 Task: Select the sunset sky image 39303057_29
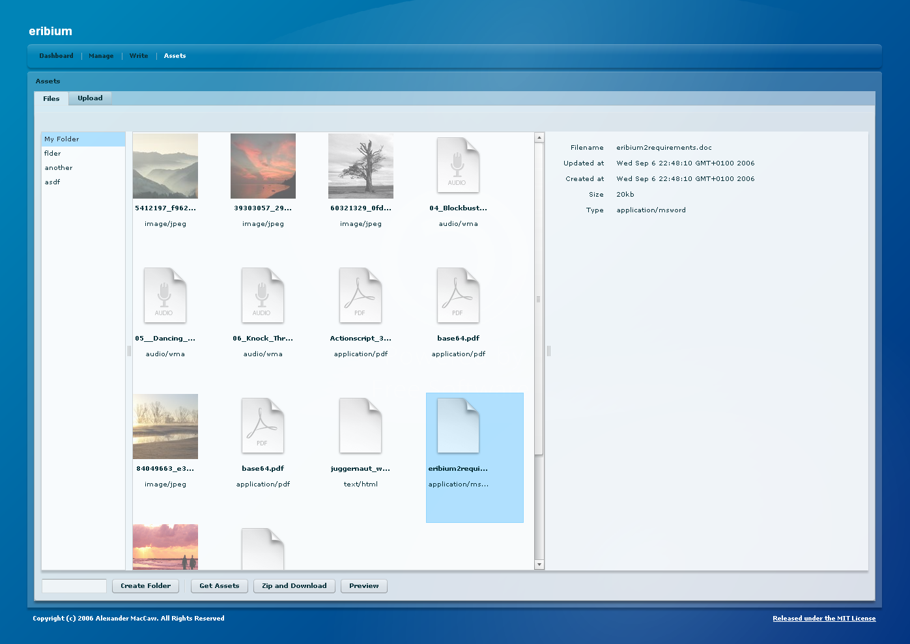pyautogui.click(x=263, y=166)
